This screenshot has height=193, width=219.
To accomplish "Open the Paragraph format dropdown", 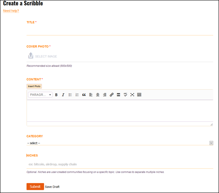I will 40,95.
